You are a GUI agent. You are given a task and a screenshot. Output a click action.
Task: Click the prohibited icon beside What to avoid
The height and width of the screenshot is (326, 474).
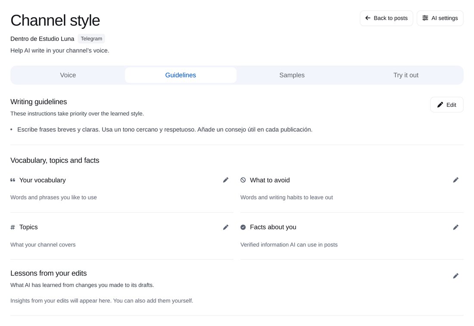coord(243,180)
